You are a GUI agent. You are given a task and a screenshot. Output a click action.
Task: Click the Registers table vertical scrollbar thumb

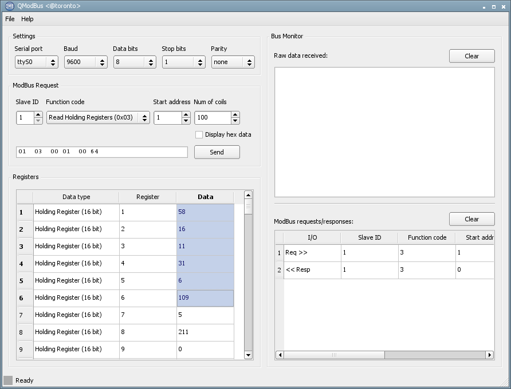click(x=248, y=207)
